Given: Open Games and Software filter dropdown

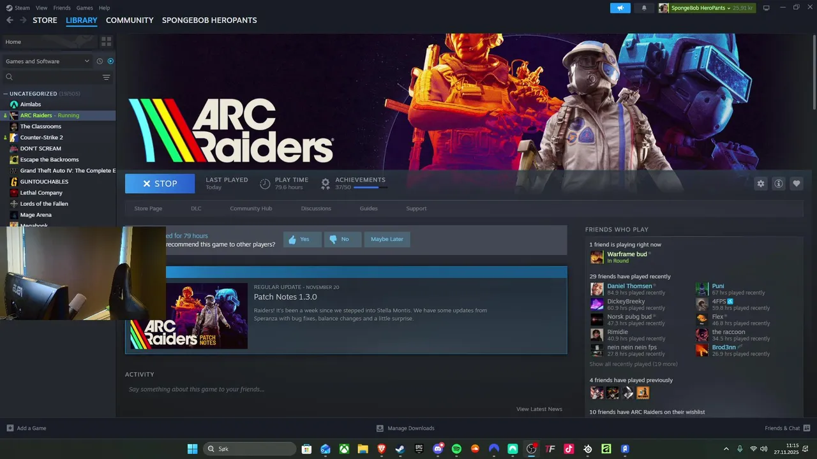Looking at the screenshot, I should (47, 61).
